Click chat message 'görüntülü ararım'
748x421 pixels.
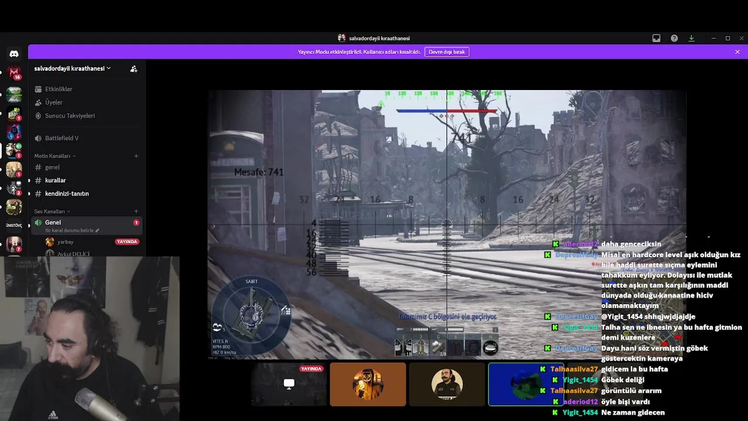tap(631, 391)
